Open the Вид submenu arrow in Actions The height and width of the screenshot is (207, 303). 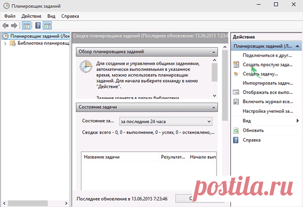click(x=297, y=121)
